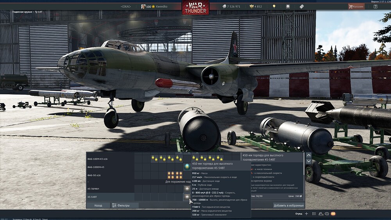This screenshot has width=391, height=220.
Task: Click the 'Цена: 260' price value
Action: tap(295, 196)
